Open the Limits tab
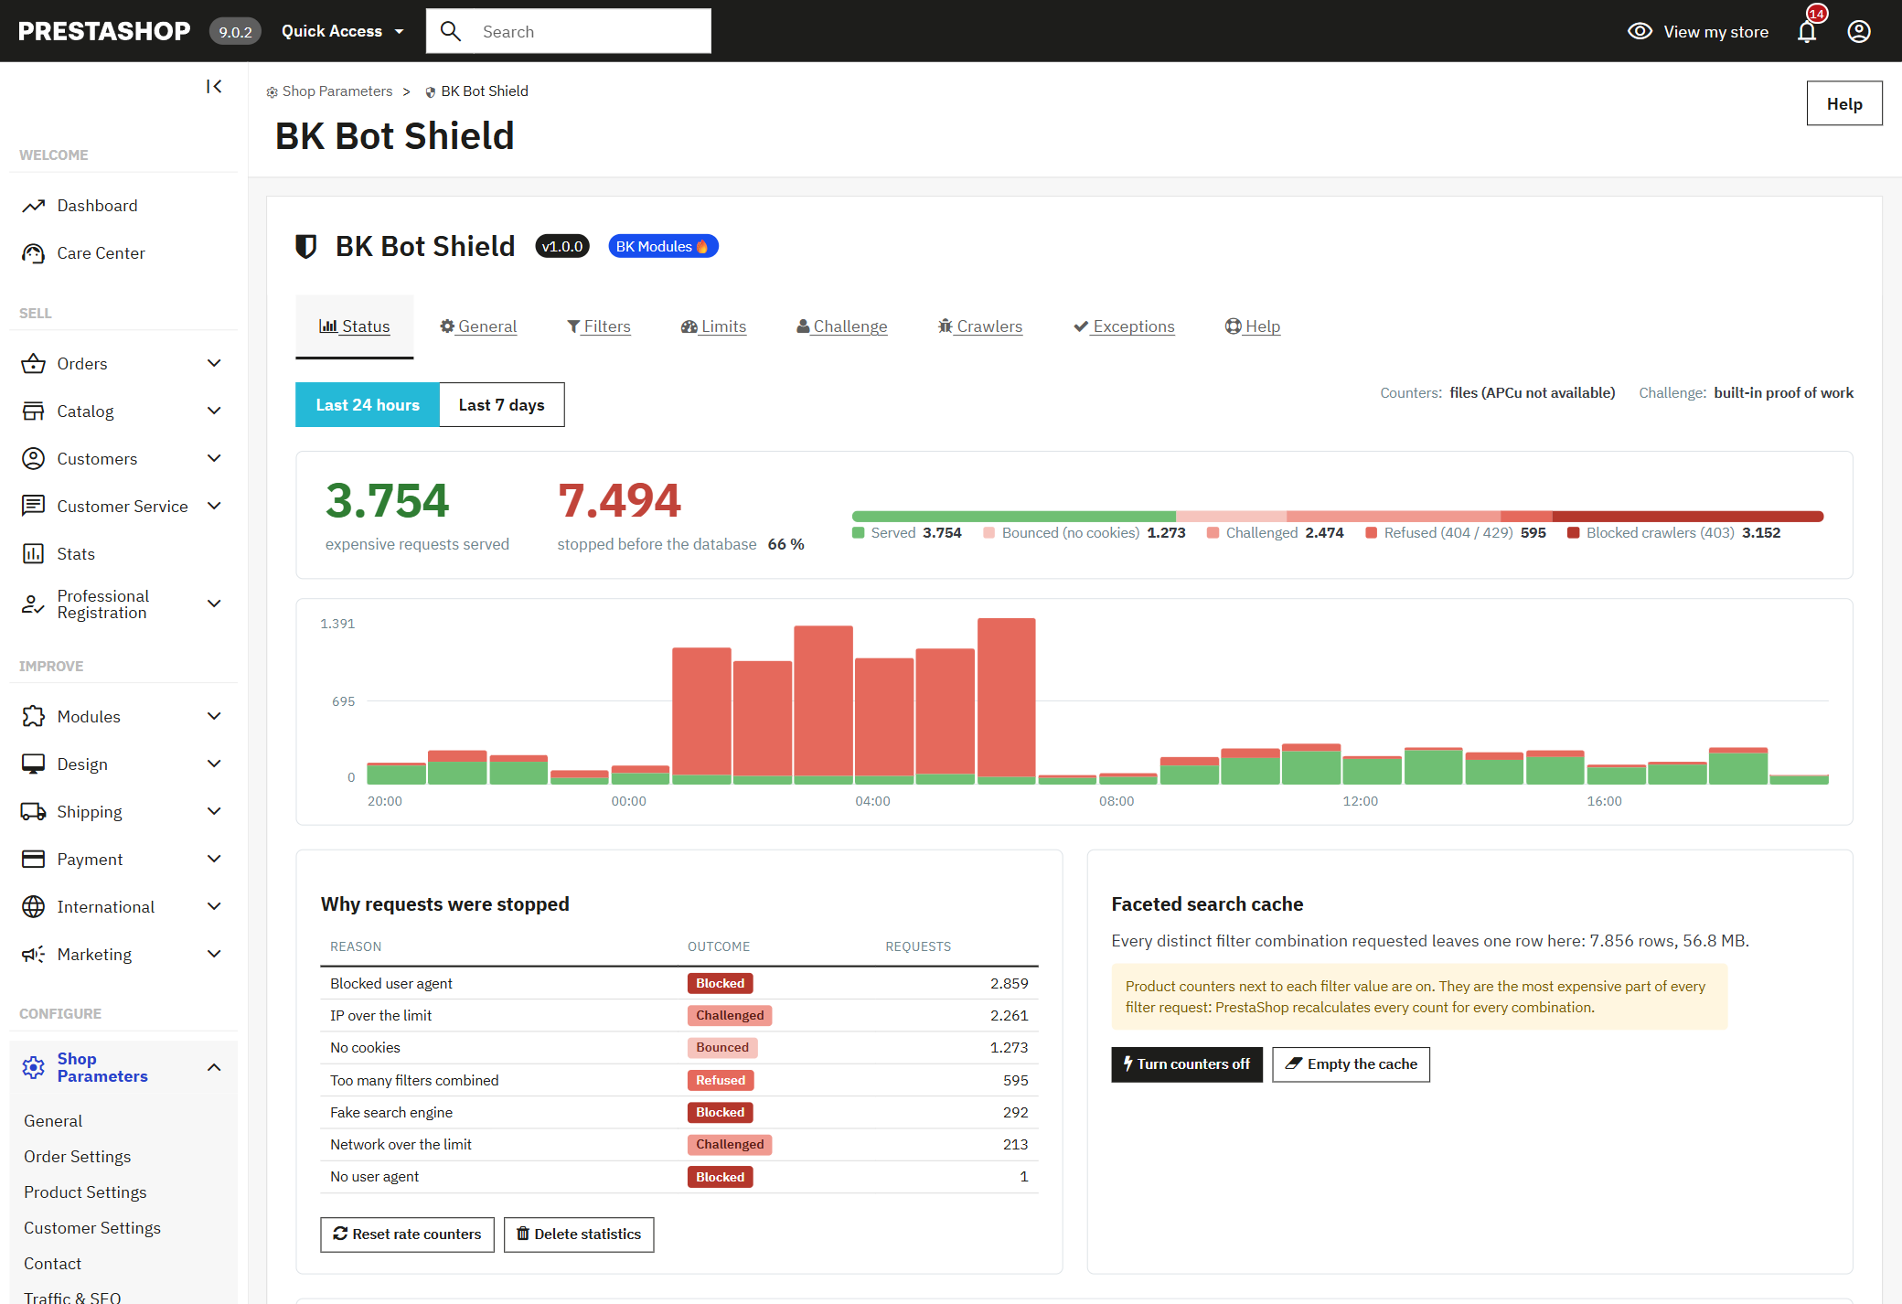Screen dimensions: 1902x1304 (713, 326)
